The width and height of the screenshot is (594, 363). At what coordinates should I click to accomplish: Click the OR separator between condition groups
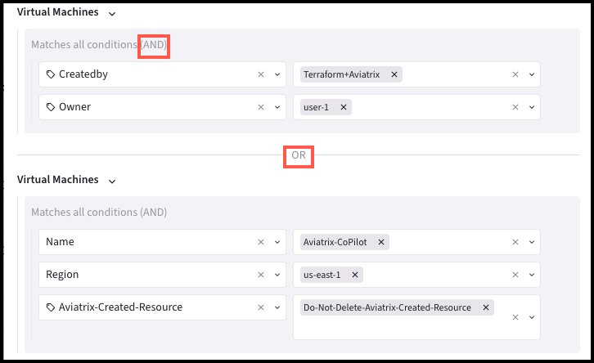coord(298,155)
